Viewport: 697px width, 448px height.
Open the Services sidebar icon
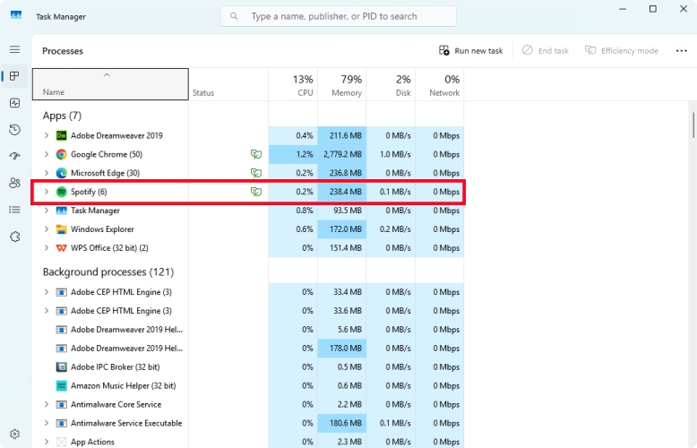[14, 237]
